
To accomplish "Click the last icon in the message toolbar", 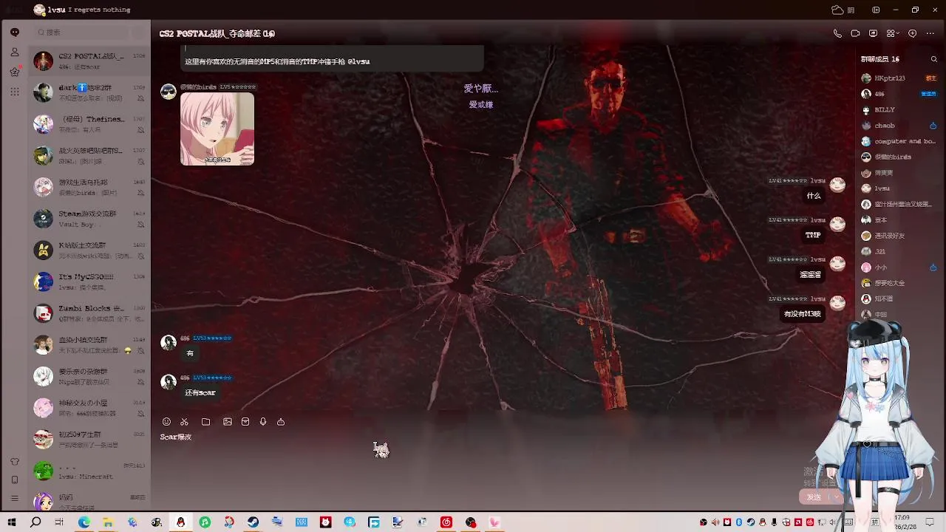I will (x=281, y=422).
